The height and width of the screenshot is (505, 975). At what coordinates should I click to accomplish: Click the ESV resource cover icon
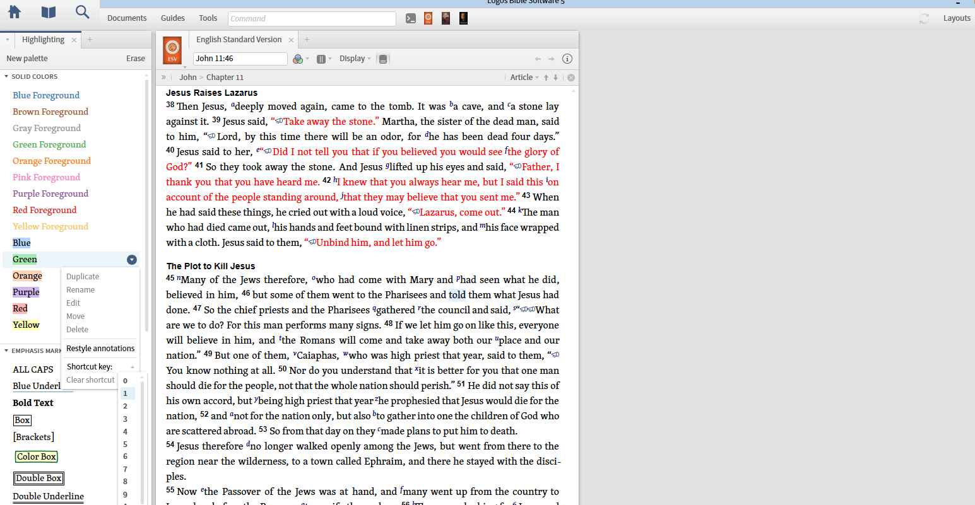click(x=172, y=50)
